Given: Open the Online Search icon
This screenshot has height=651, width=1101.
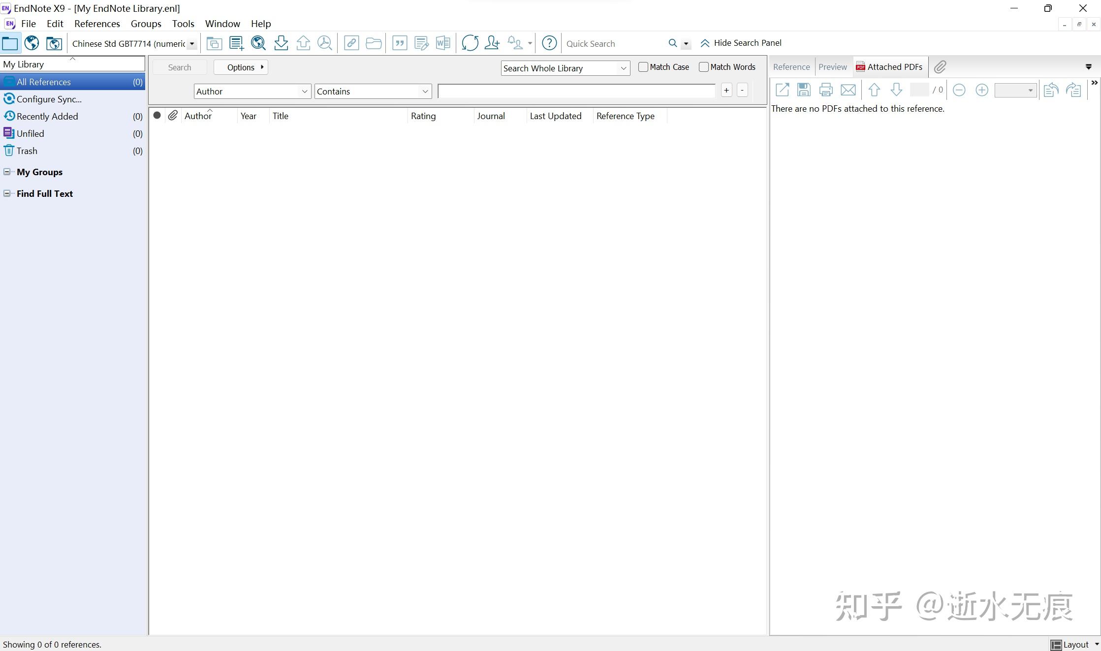Looking at the screenshot, I should (x=258, y=43).
